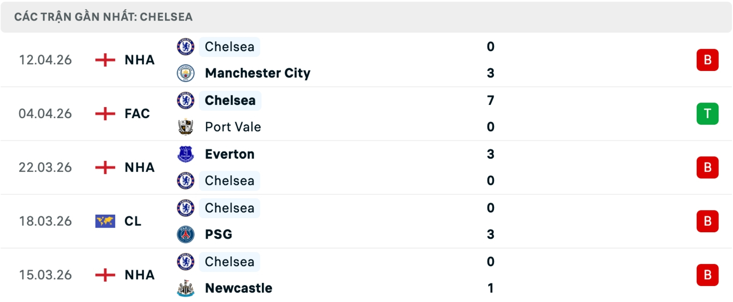The image size is (733, 302).
Task: Click England flag next to FAC
Action: [105, 114]
